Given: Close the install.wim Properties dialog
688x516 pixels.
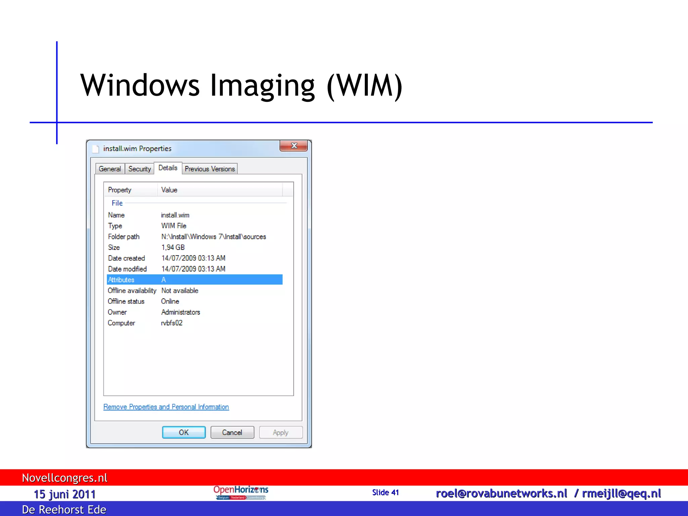Looking at the screenshot, I should (x=294, y=146).
